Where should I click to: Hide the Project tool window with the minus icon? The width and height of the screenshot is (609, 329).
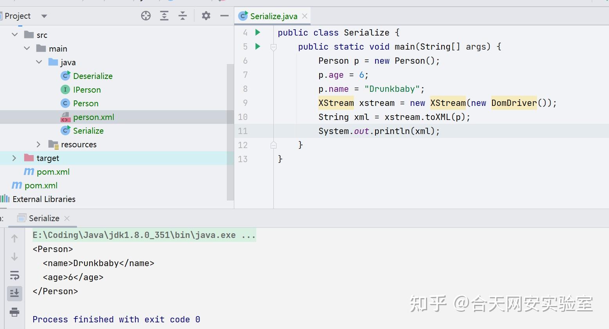pos(224,16)
